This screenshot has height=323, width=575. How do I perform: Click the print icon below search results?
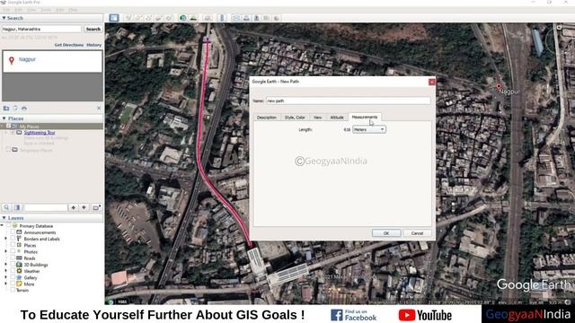(24, 108)
